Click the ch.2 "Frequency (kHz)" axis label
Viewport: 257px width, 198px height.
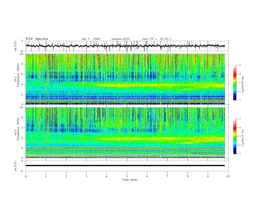[x=18, y=129]
